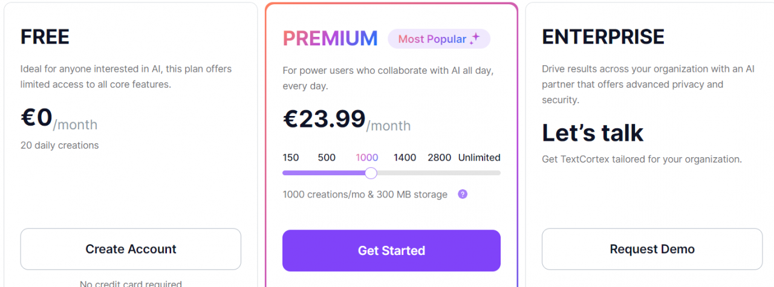Click the "1000 creations/mo & 300 MB storage" text
This screenshot has height=287, width=774.
[x=365, y=195]
